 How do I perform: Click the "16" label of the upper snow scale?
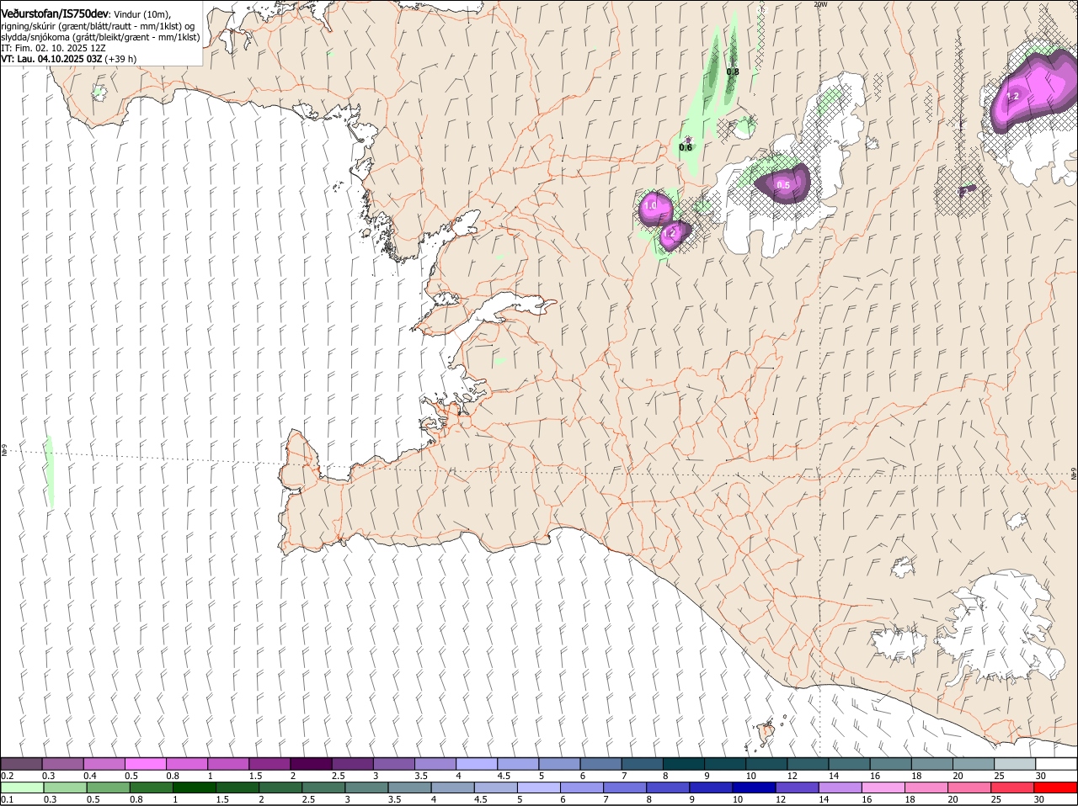click(x=875, y=776)
